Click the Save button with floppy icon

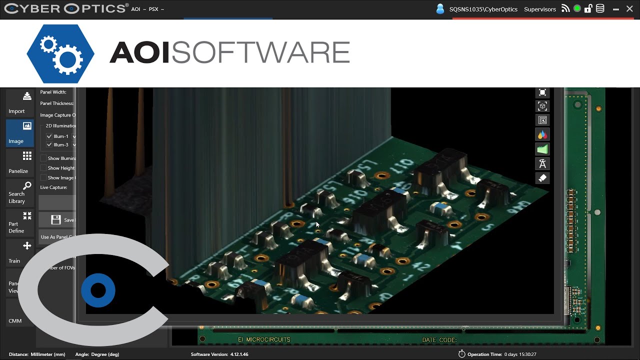pyautogui.click(x=57, y=220)
